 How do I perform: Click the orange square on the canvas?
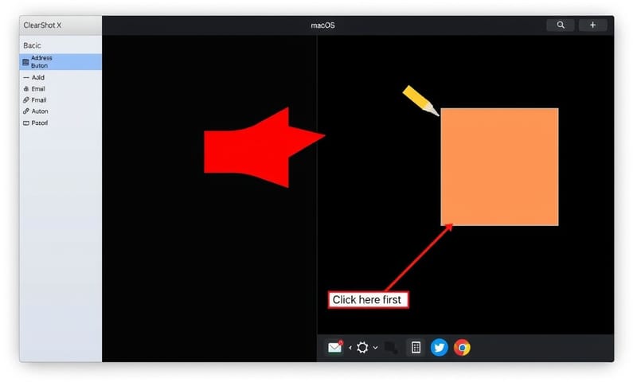[x=499, y=166]
